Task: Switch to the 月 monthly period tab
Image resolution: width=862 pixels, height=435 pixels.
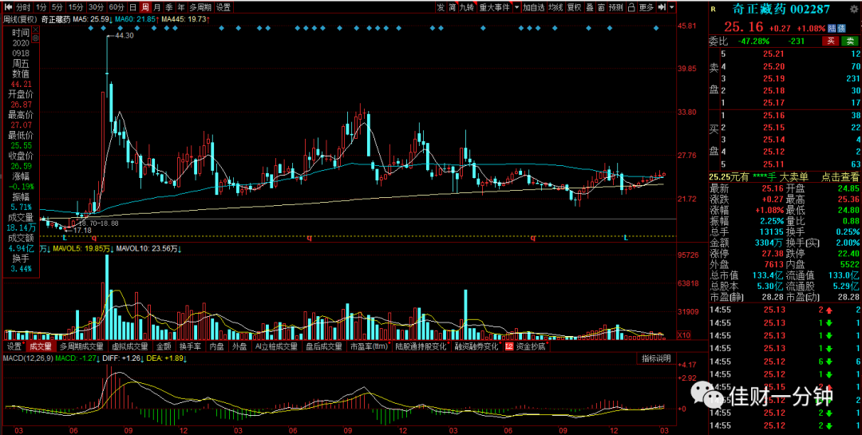Action: (157, 7)
